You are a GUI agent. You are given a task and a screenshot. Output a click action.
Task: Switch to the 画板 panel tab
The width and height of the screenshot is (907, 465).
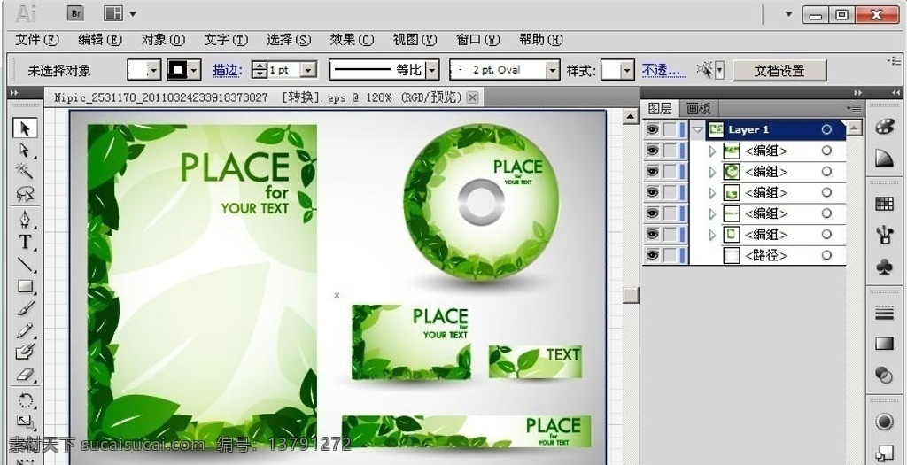[698, 108]
